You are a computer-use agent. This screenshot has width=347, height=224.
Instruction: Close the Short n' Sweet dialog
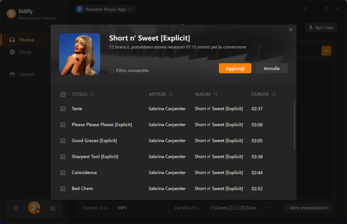point(290,30)
